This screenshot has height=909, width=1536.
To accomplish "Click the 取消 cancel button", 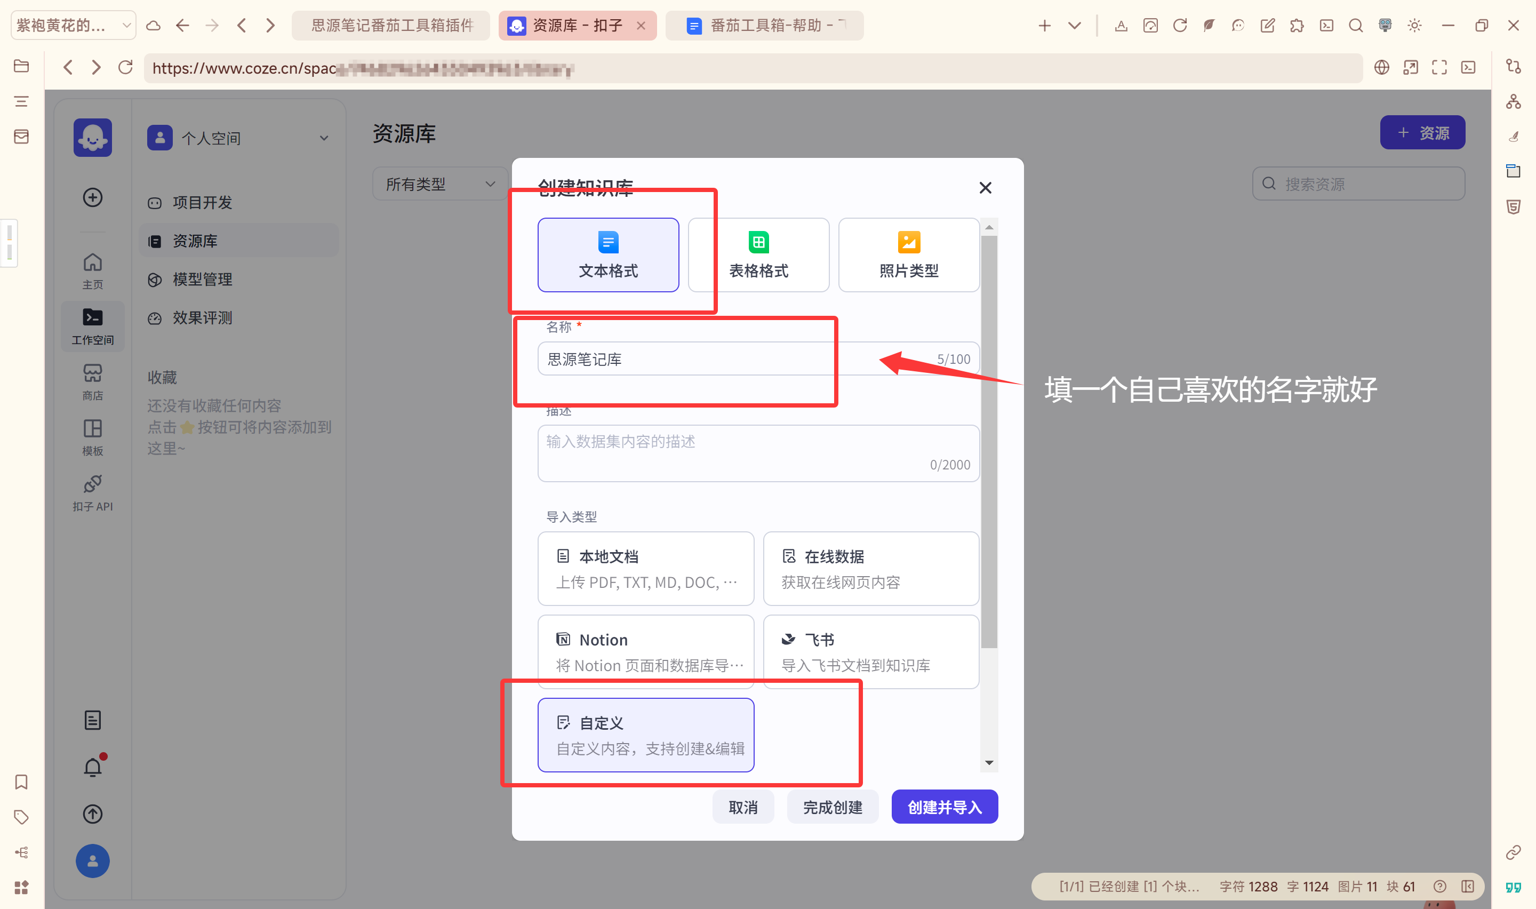I will (x=742, y=807).
